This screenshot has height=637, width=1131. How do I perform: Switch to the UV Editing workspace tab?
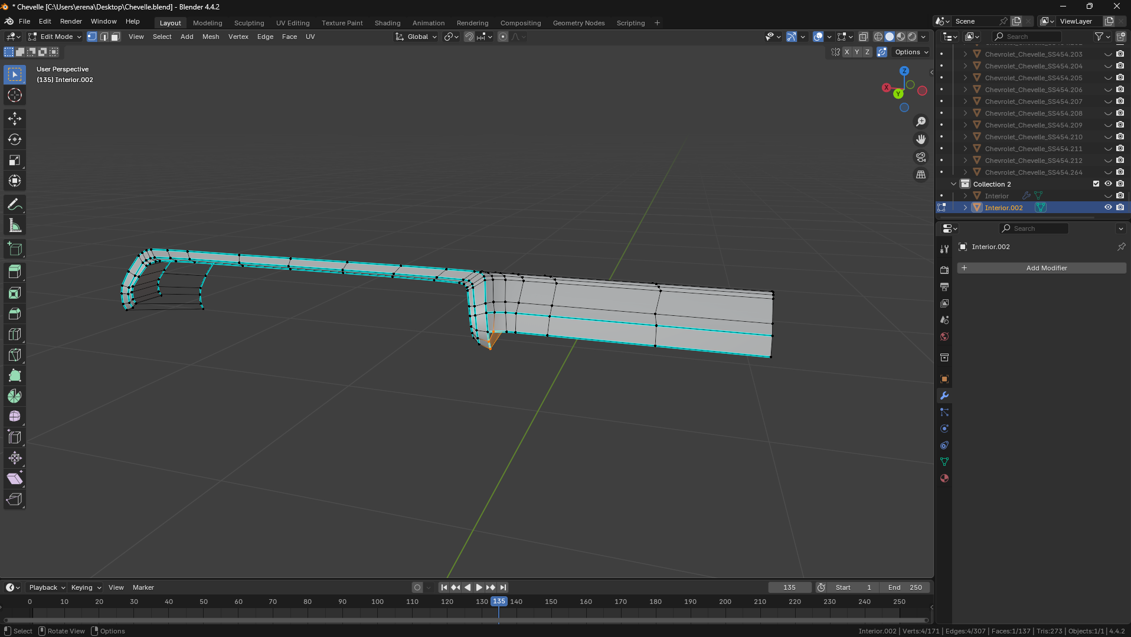293,23
